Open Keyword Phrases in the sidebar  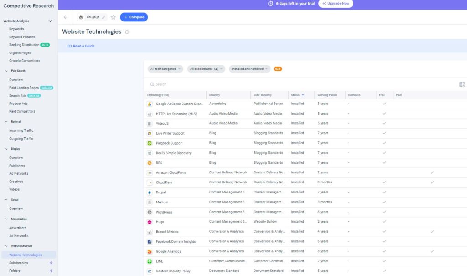22,37
